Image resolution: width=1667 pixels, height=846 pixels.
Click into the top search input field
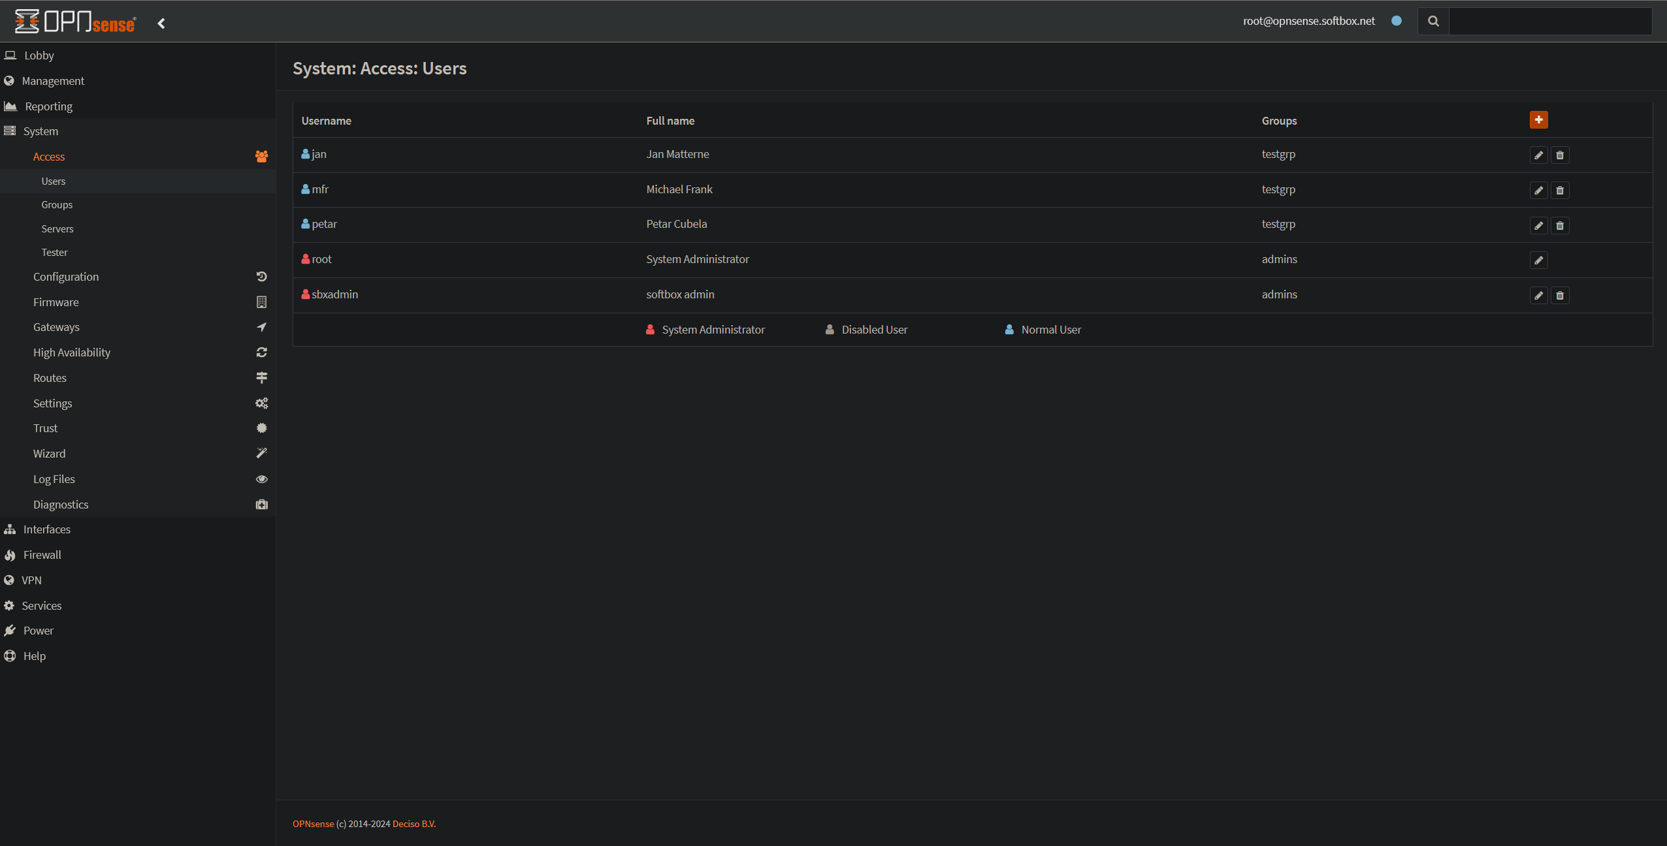pyautogui.click(x=1549, y=22)
